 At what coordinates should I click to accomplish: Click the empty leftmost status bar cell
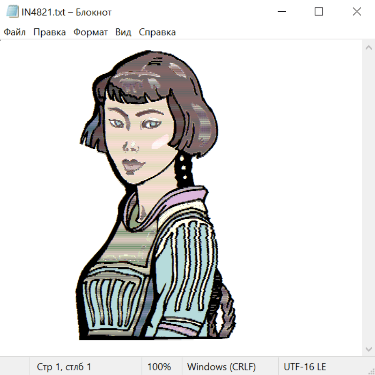pos(15,367)
